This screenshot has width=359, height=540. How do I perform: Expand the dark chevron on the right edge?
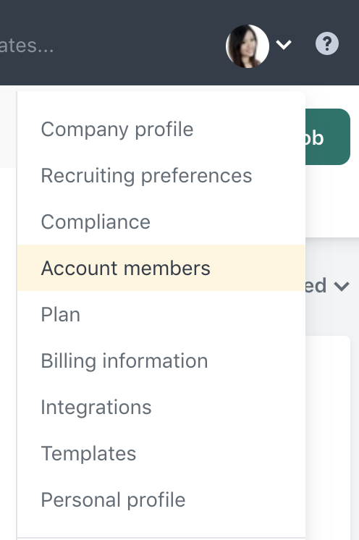click(342, 286)
